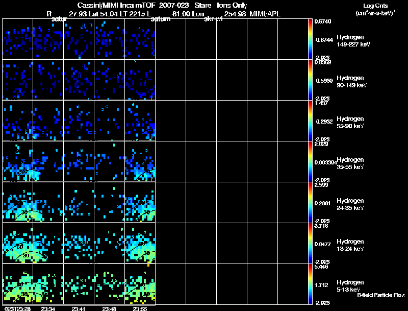Select the 55-90 keV image at 23:48
The height and width of the screenshot is (311, 408).
(109, 121)
